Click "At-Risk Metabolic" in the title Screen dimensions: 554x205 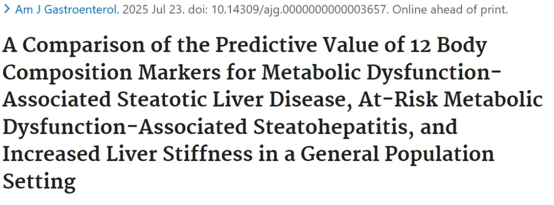(450, 100)
